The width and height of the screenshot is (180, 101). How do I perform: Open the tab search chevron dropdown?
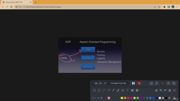tap(159, 2)
